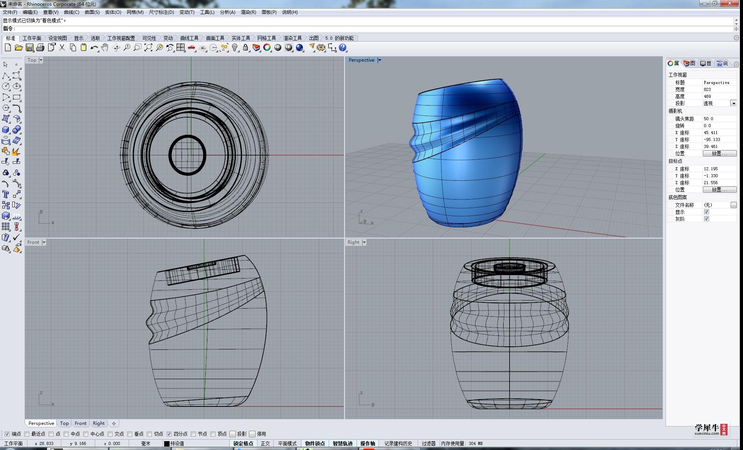The height and width of the screenshot is (450, 743).
Task: Click the four-viewport layout icon
Action: point(181,48)
